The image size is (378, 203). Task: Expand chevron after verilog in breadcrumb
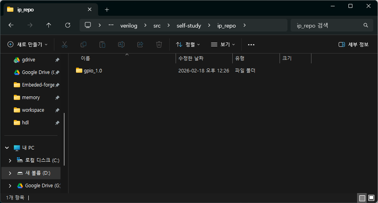coord(145,25)
